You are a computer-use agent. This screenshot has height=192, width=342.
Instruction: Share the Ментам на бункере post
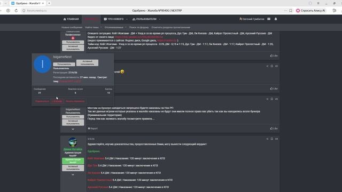point(267,99)
